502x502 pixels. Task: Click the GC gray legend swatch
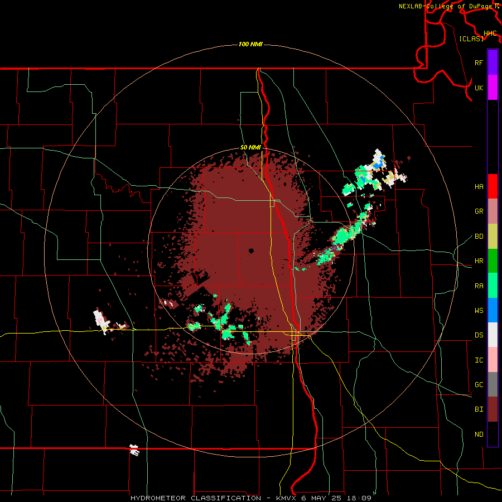493,384
